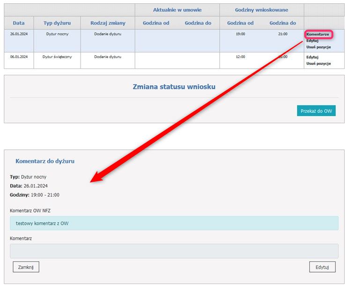Click Godzina od under Godziny wnioskowane
This screenshot has height=289, width=349.
pyautogui.click(x=240, y=23)
